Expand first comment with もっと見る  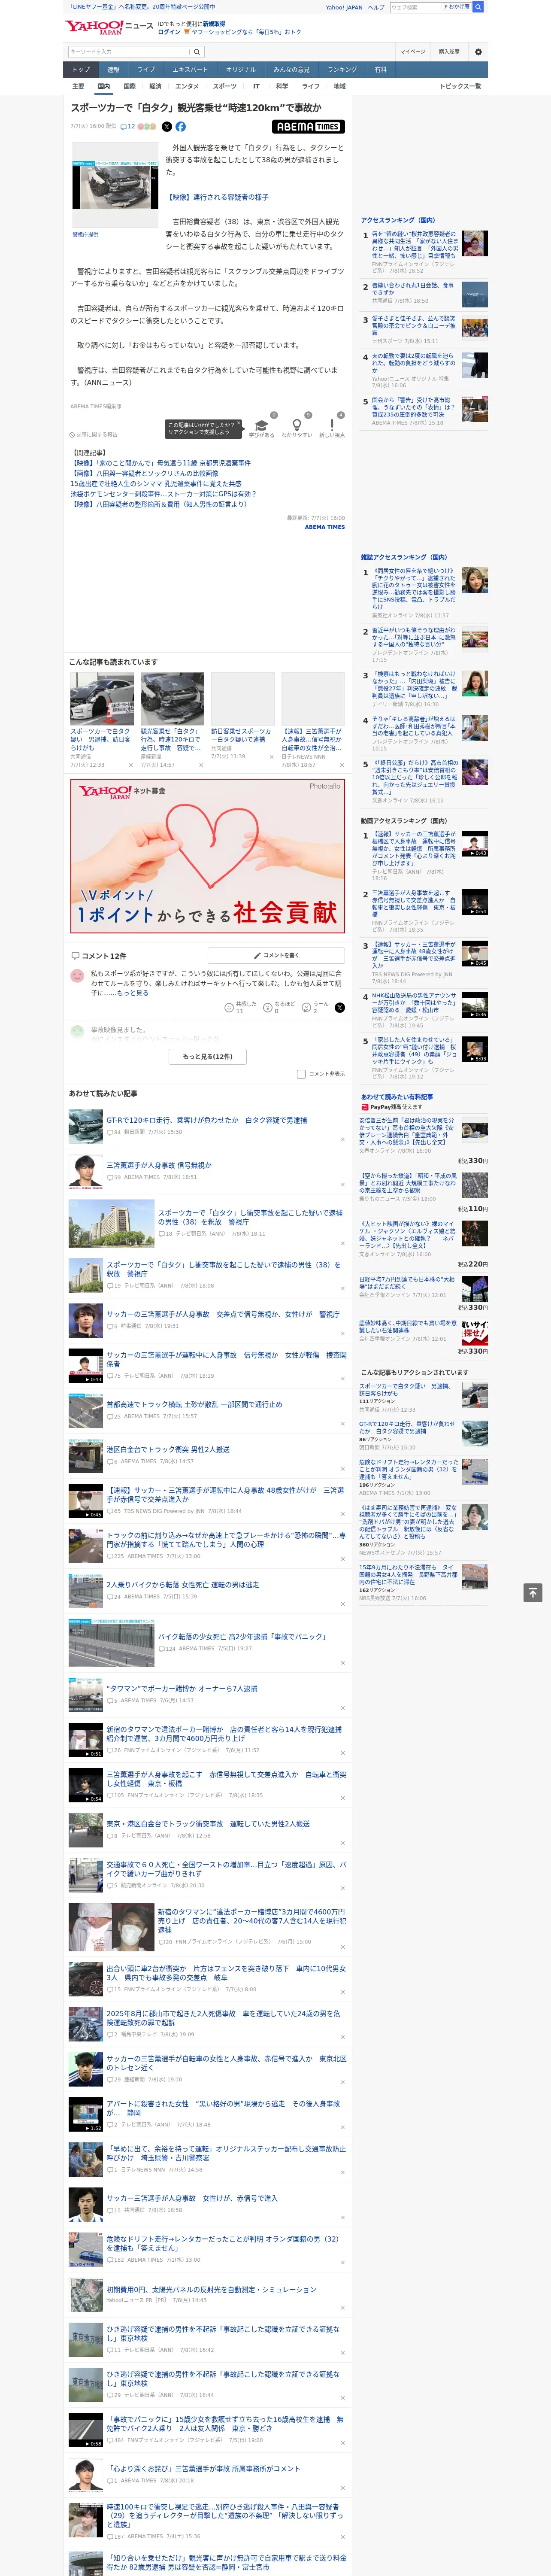[x=133, y=993]
